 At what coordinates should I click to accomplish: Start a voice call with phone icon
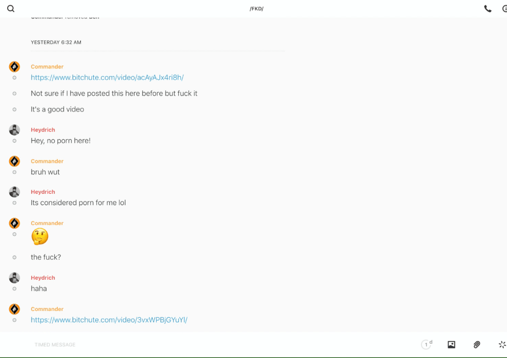pos(488,9)
